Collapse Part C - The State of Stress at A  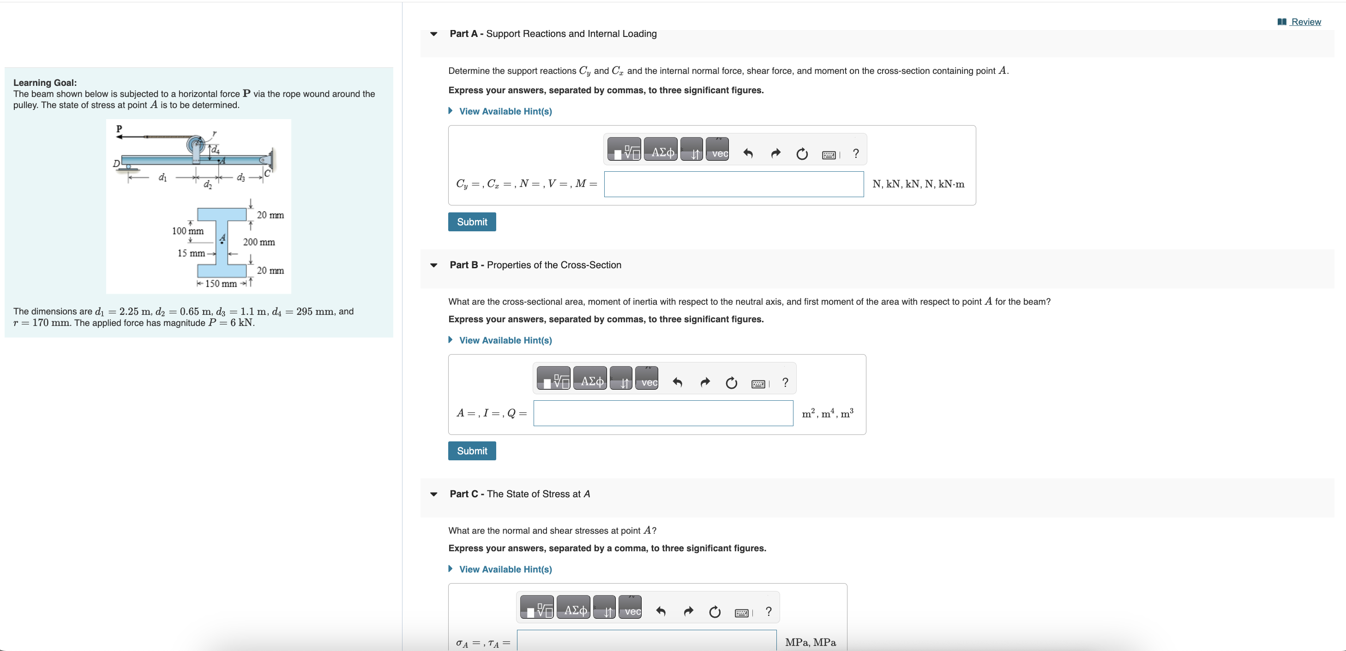click(434, 494)
